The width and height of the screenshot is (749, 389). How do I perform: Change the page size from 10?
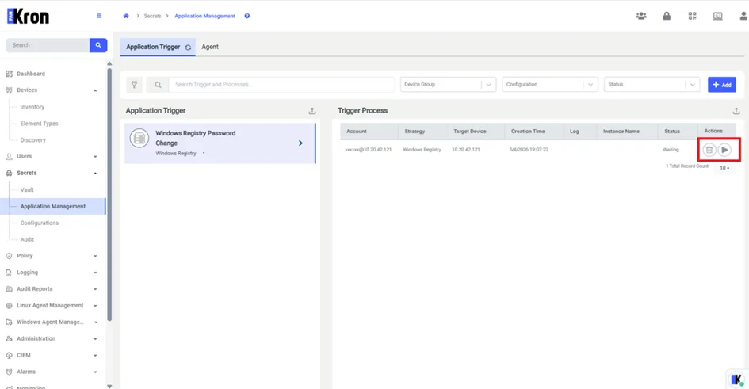click(724, 168)
